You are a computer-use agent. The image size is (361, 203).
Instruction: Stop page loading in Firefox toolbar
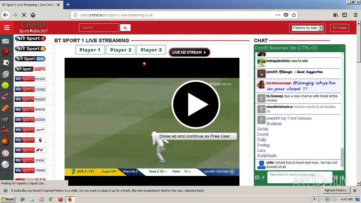click(x=24, y=15)
